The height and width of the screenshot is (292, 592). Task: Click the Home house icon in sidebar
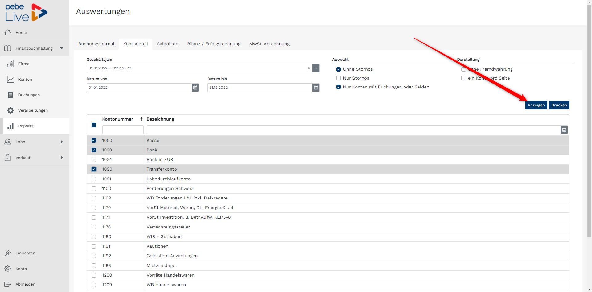click(8, 32)
